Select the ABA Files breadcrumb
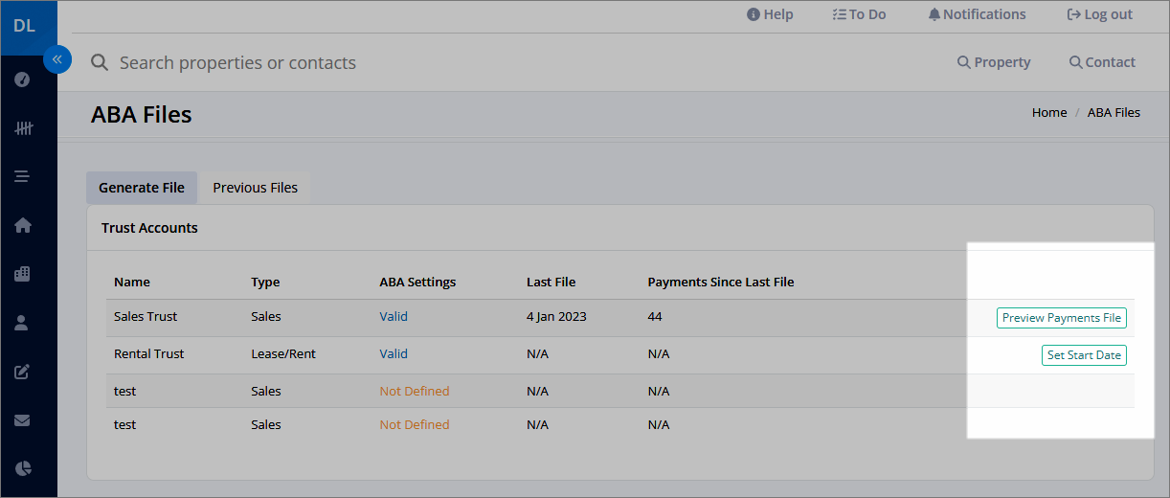 tap(1114, 112)
